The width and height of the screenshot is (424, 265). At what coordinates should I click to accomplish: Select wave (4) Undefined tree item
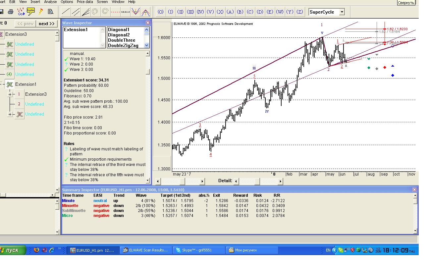click(x=25, y=74)
